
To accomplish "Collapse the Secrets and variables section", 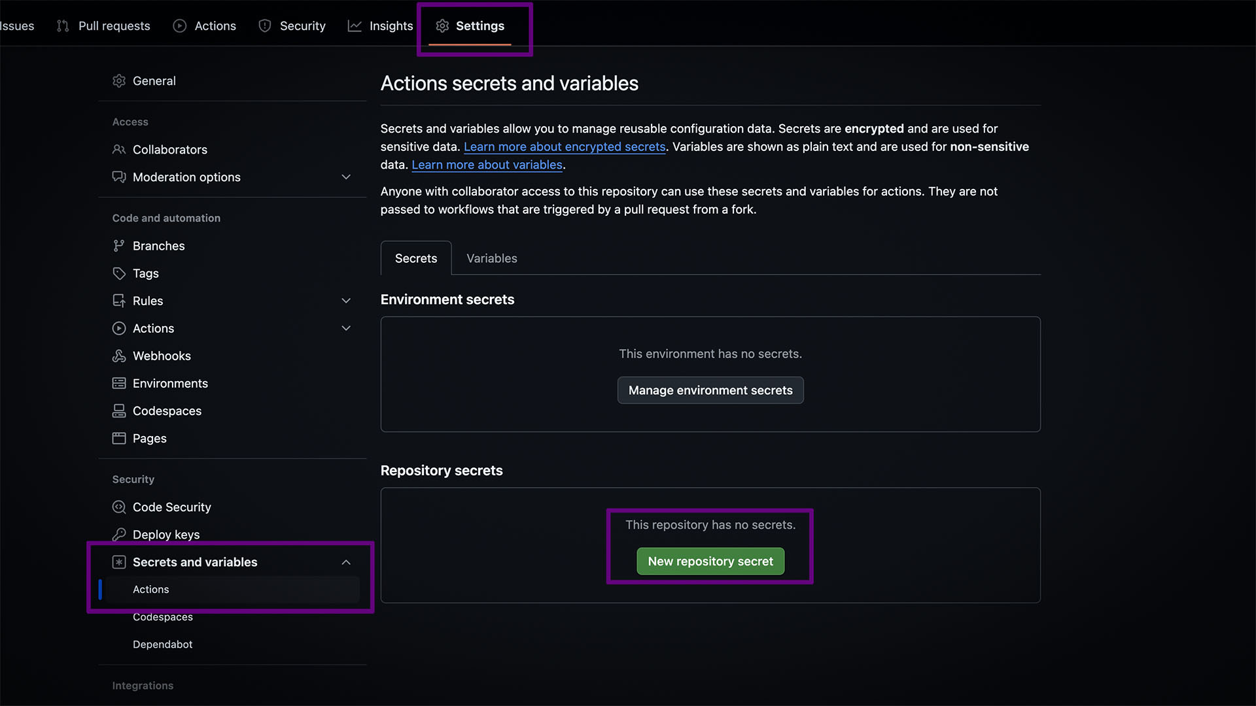I will click(x=346, y=562).
